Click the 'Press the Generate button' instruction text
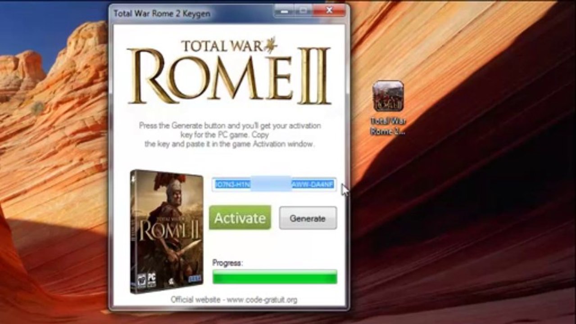Viewport: 576px width, 324px height. point(230,135)
